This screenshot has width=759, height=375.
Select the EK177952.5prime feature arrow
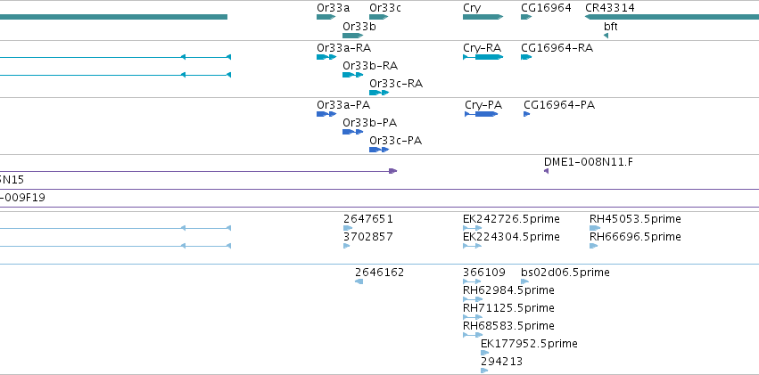pyautogui.click(x=484, y=353)
